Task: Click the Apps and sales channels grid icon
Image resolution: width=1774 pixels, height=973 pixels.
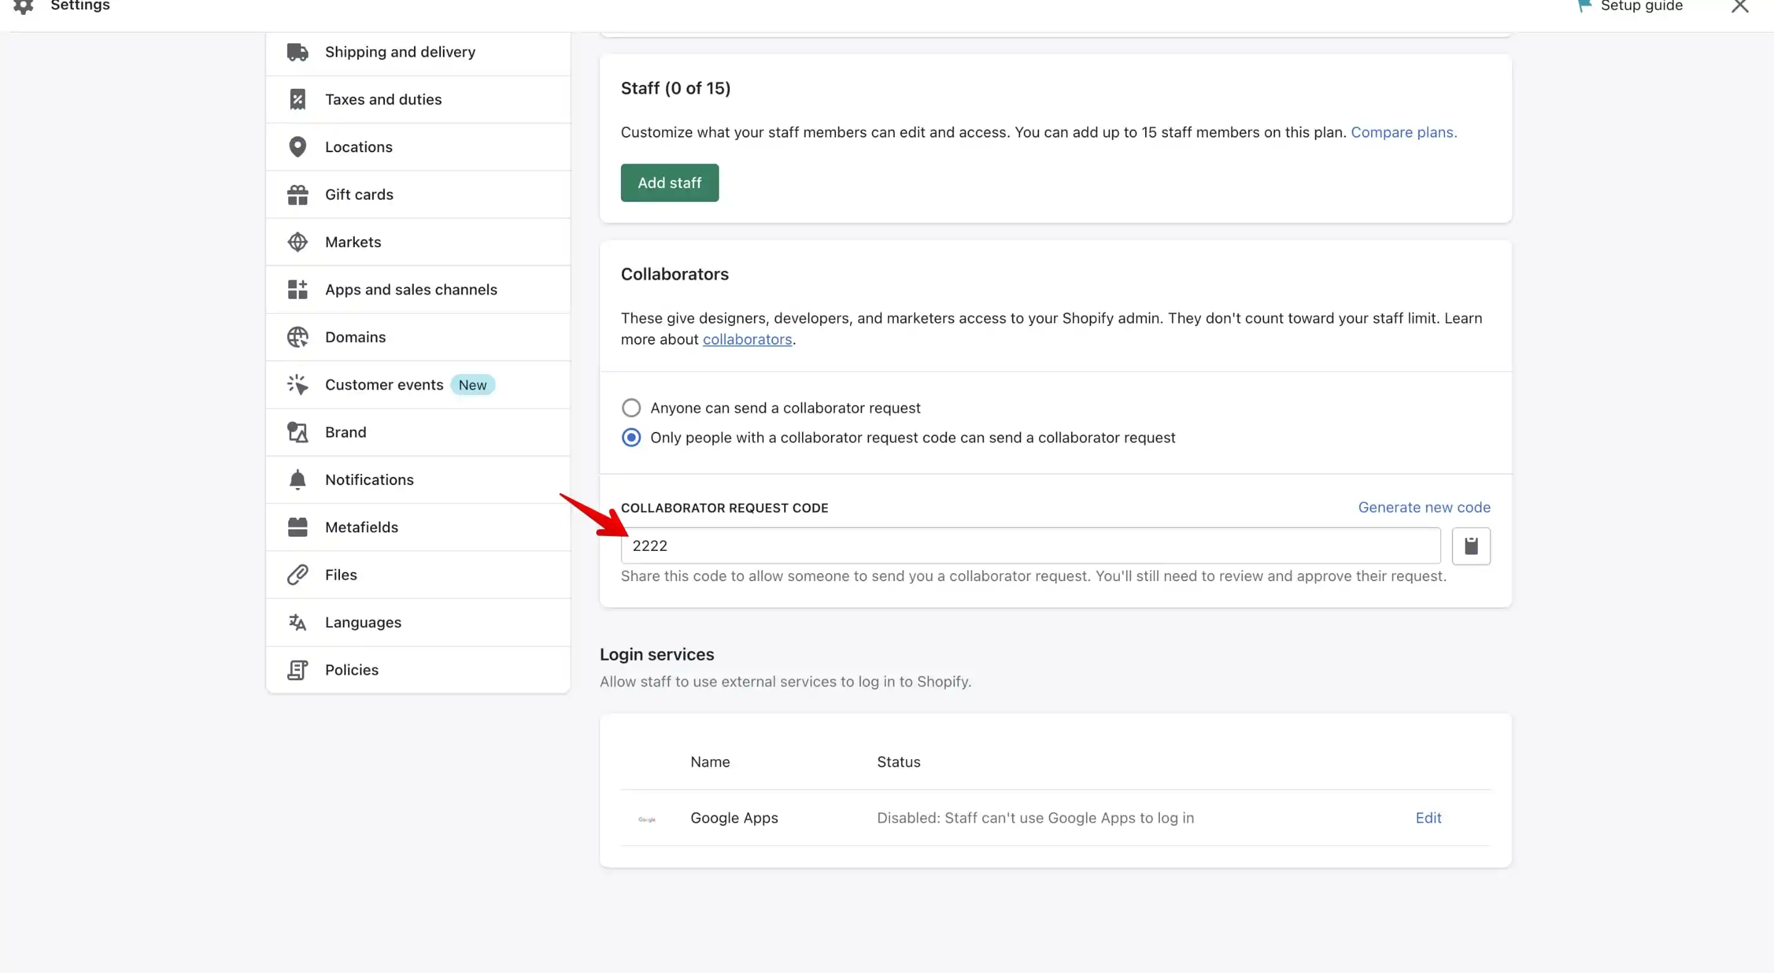Action: 298,290
